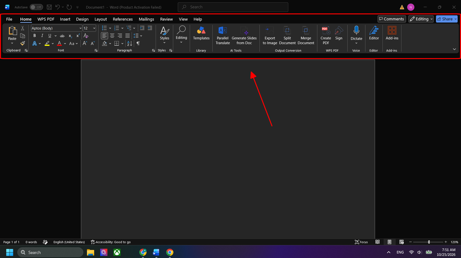Open the Paragraph dialog launcher
The image size is (461, 258).
153,51
